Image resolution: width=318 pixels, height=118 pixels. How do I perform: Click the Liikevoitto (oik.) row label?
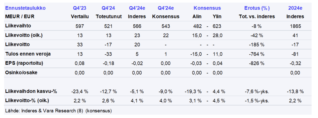click(24, 35)
